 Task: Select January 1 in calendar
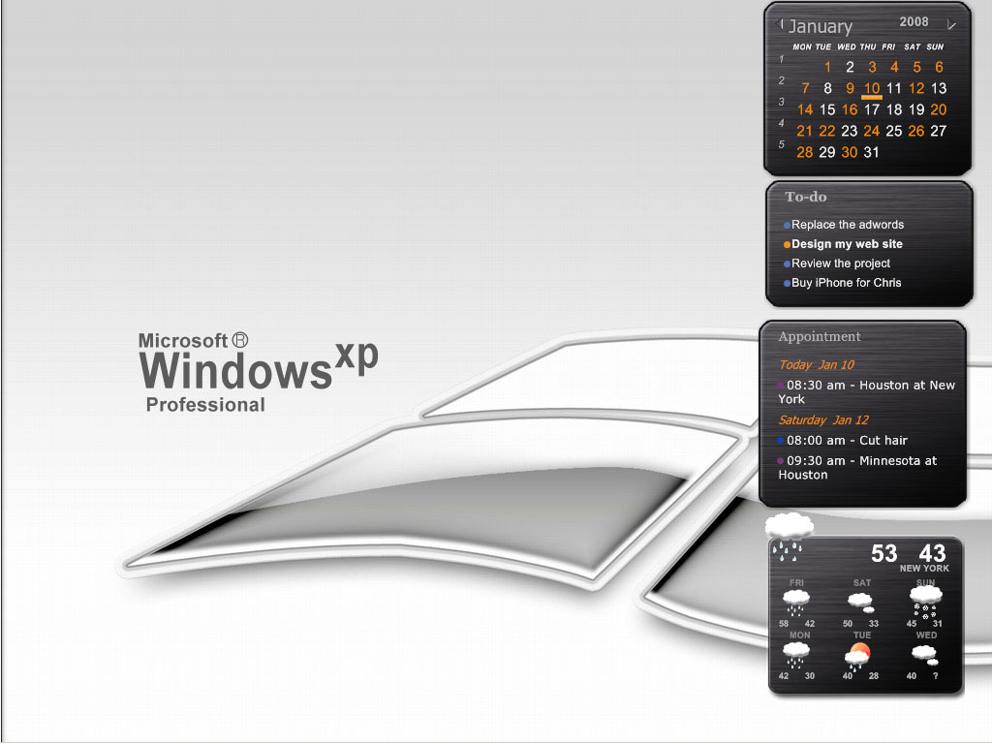click(827, 67)
